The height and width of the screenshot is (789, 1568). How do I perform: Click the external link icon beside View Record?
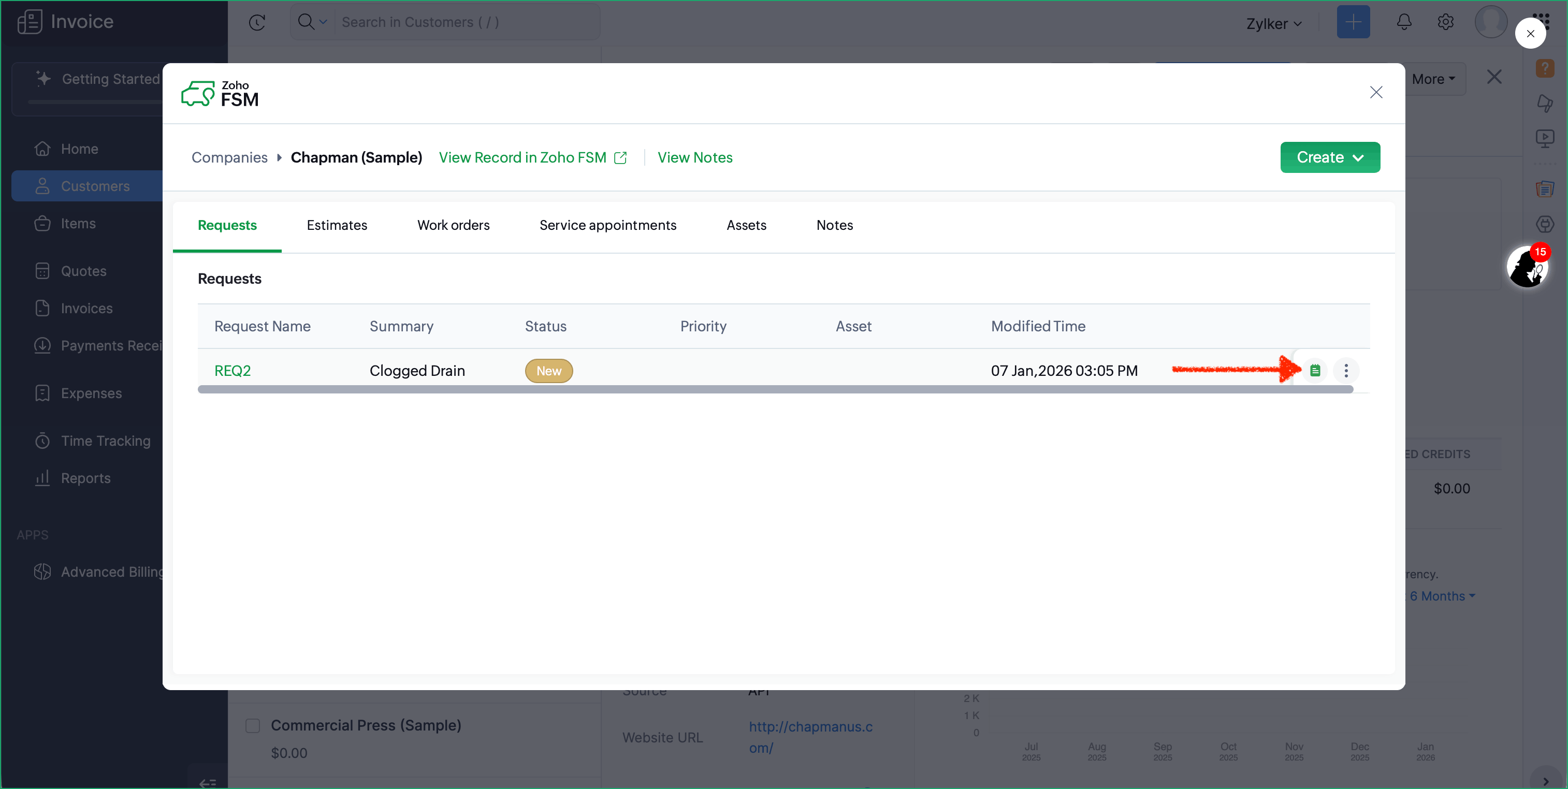click(620, 158)
